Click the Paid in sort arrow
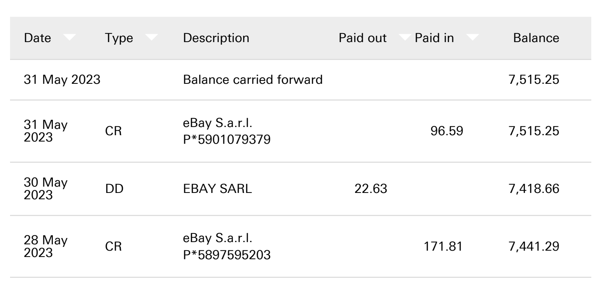The width and height of the screenshot is (595, 292). click(x=472, y=37)
